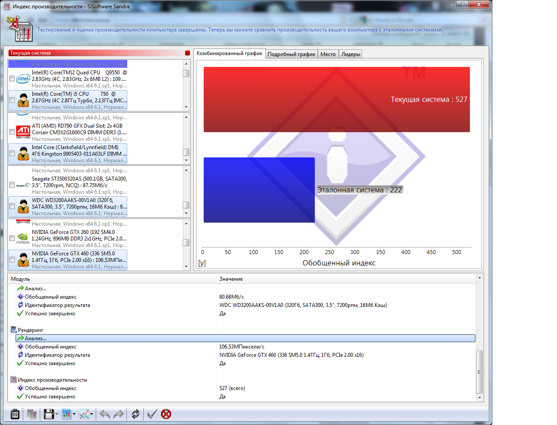557x425 pixels.
Task: Click the 527 (всего) value
Action: pos(232,388)
